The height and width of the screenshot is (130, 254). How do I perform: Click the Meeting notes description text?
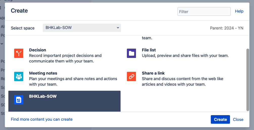coord(73,82)
